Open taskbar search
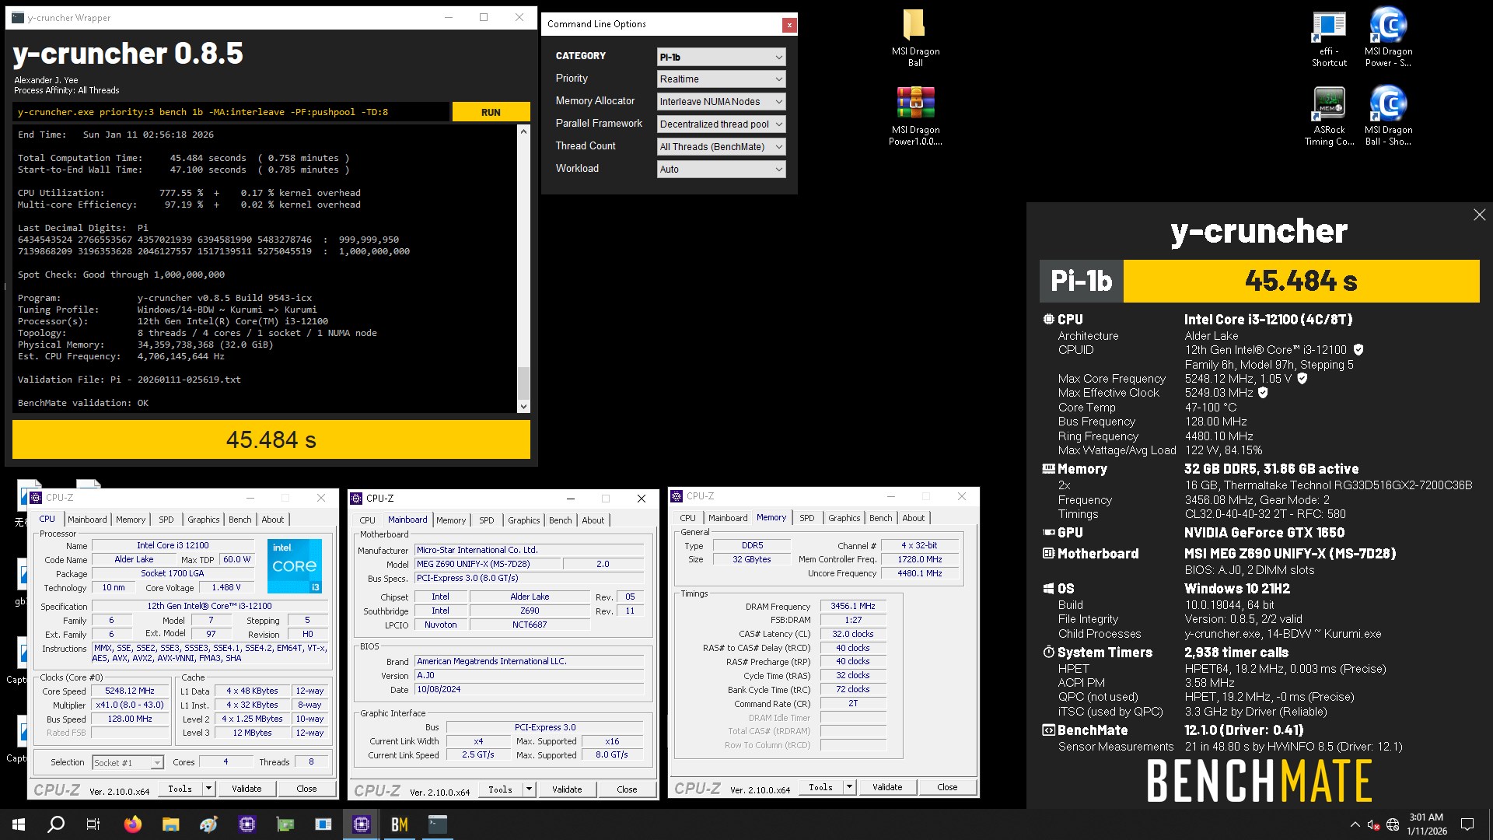 [x=56, y=824]
